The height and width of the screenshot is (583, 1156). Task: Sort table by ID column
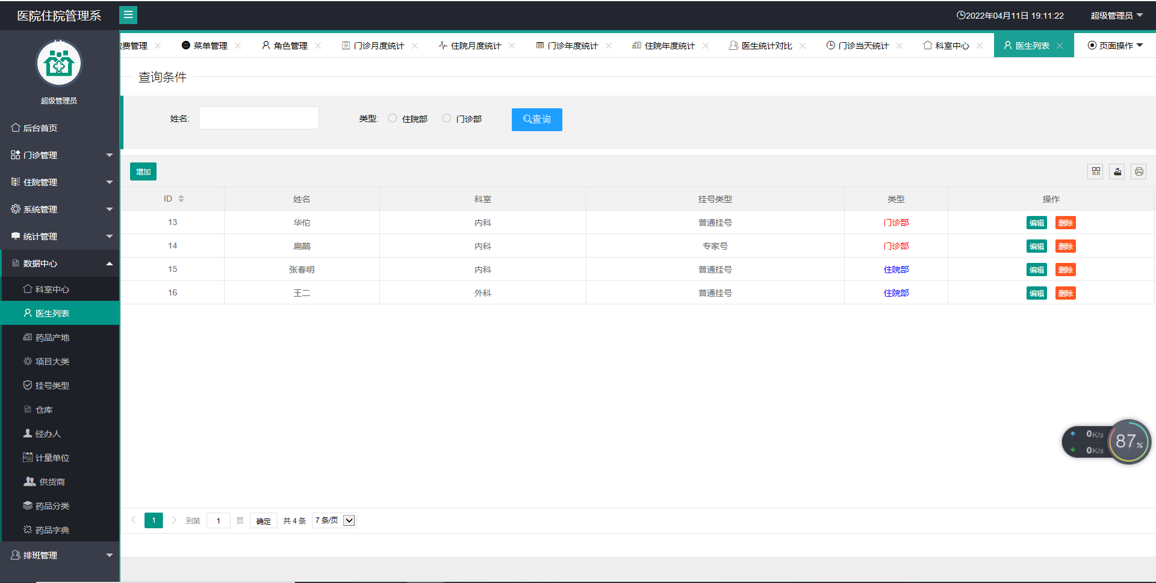(x=181, y=199)
